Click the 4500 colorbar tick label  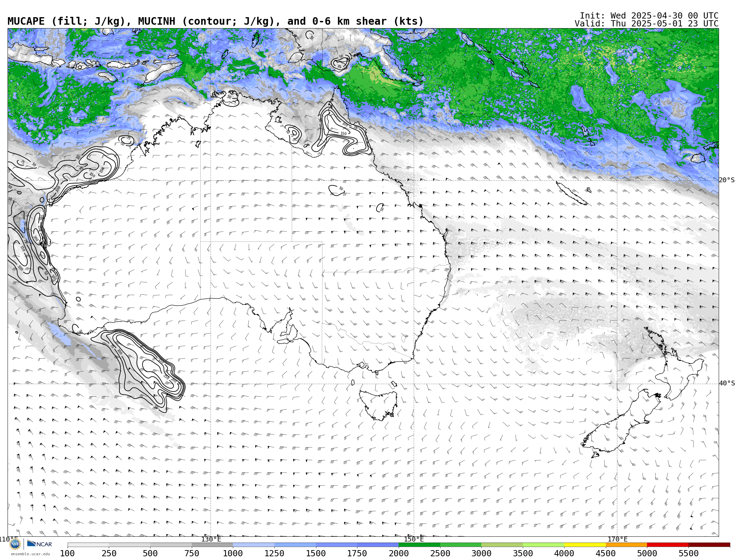click(x=605, y=553)
